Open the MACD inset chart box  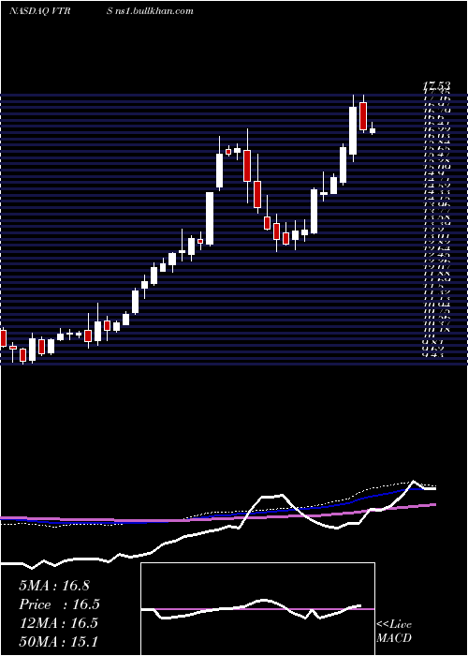tap(257, 609)
